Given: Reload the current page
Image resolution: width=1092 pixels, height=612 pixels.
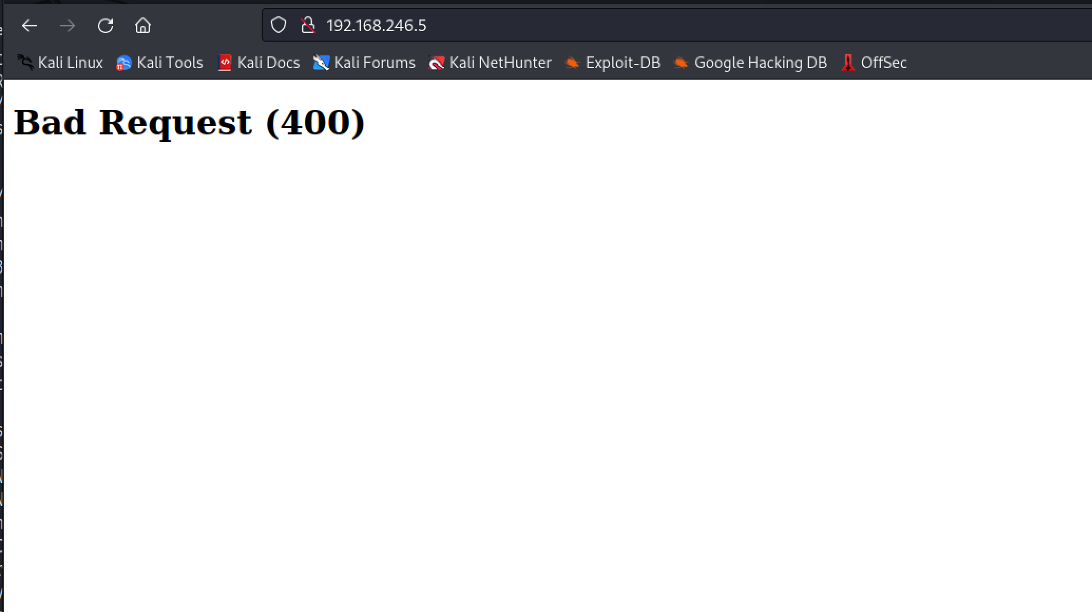Looking at the screenshot, I should pyautogui.click(x=106, y=25).
